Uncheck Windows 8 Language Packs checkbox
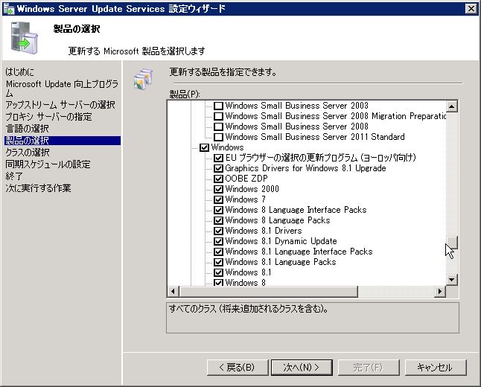 point(218,220)
